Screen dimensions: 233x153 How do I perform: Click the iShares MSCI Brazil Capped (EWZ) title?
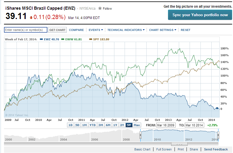[40, 8]
